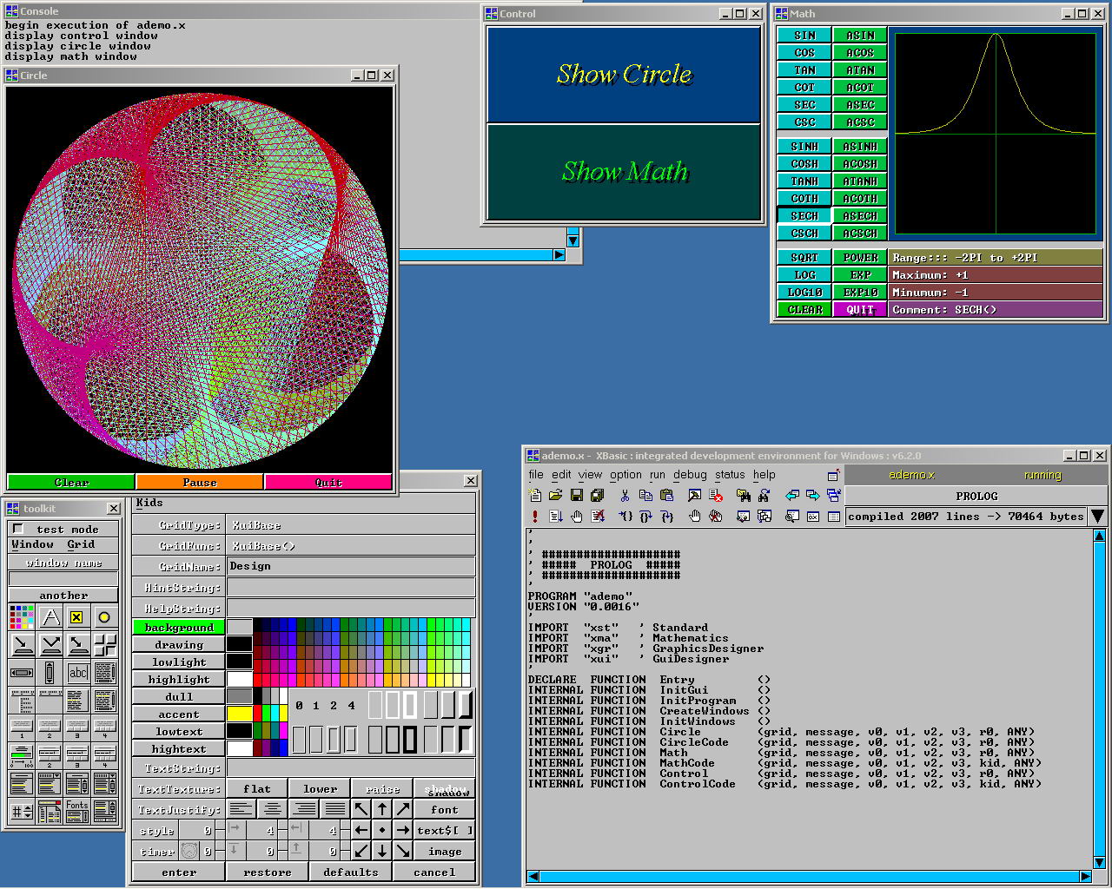Select the flat text texture

[x=257, y=788]
